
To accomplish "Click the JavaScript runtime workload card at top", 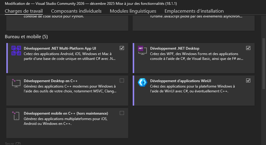I will [x=193, y=23].
